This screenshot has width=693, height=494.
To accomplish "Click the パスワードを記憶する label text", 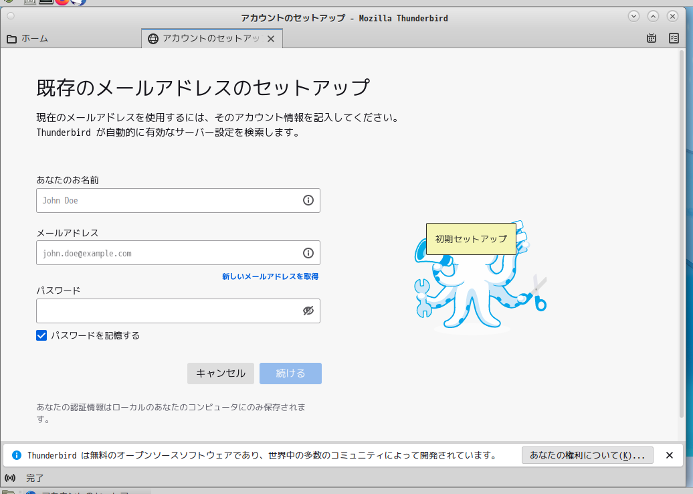I will [x=96, y=335].
